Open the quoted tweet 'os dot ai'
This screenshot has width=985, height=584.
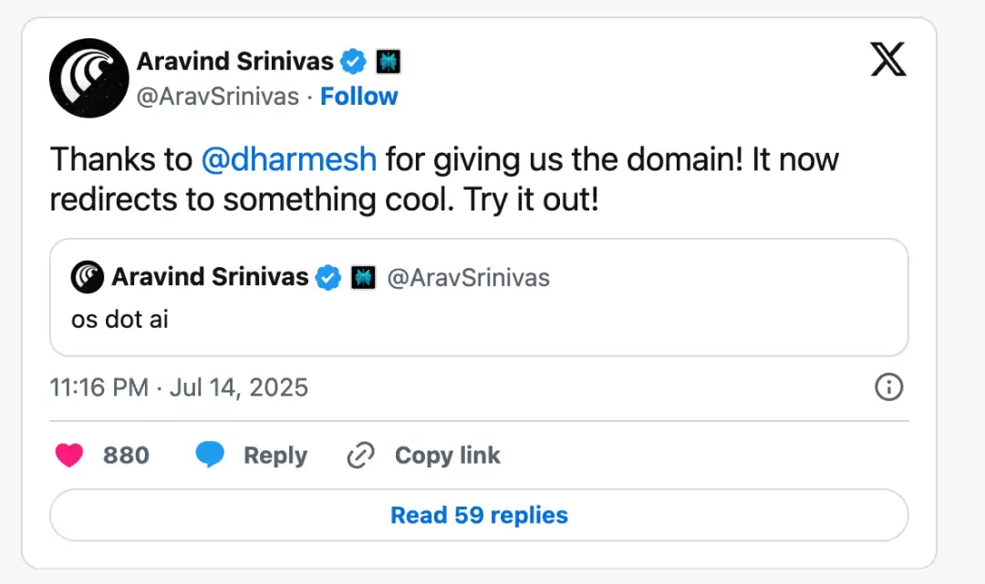(480, 297)
